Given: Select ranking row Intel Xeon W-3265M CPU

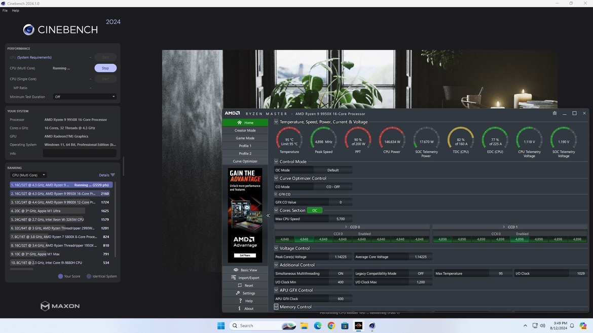Looking at the screenshot, I should coord(60,219).
